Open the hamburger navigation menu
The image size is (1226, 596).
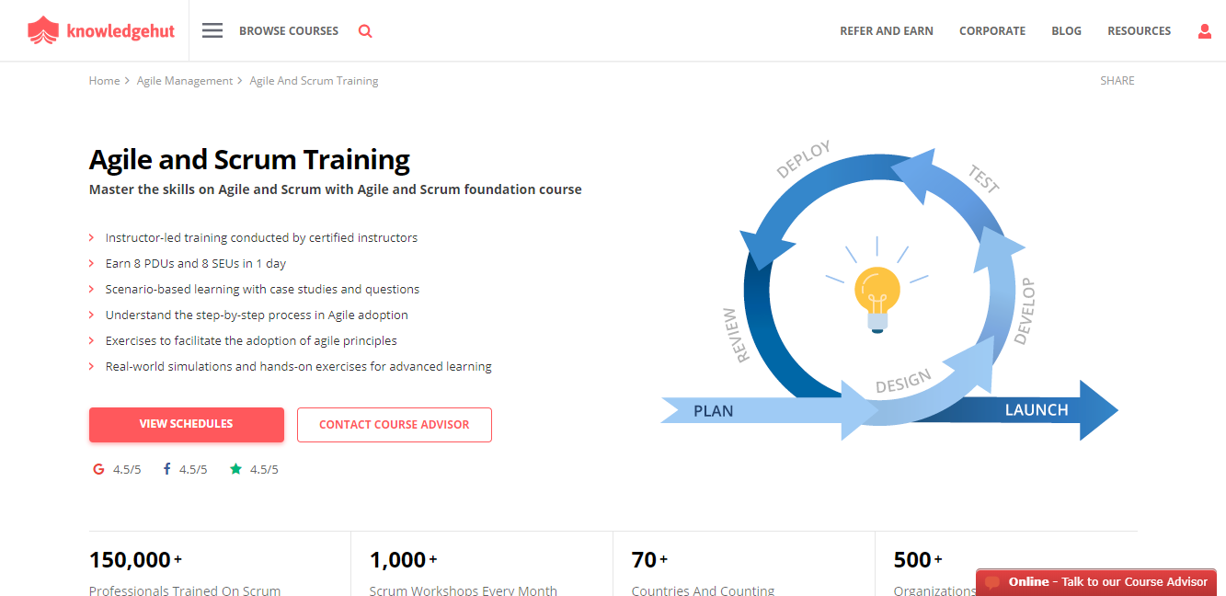click(x=212, y=29)
